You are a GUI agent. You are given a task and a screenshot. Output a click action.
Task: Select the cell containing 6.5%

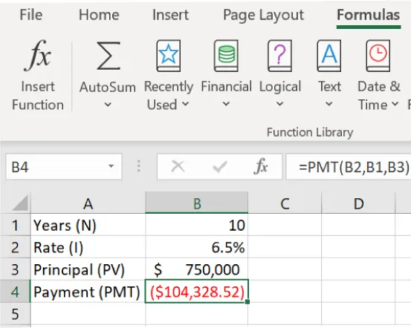coord(197,247)
